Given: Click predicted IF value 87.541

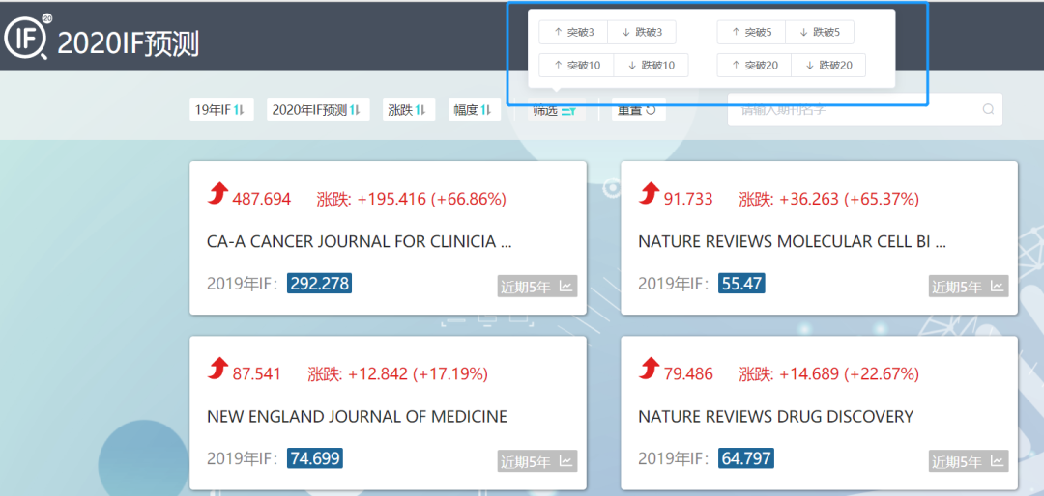Looking at the screenshot, I should tap(257, 373).
